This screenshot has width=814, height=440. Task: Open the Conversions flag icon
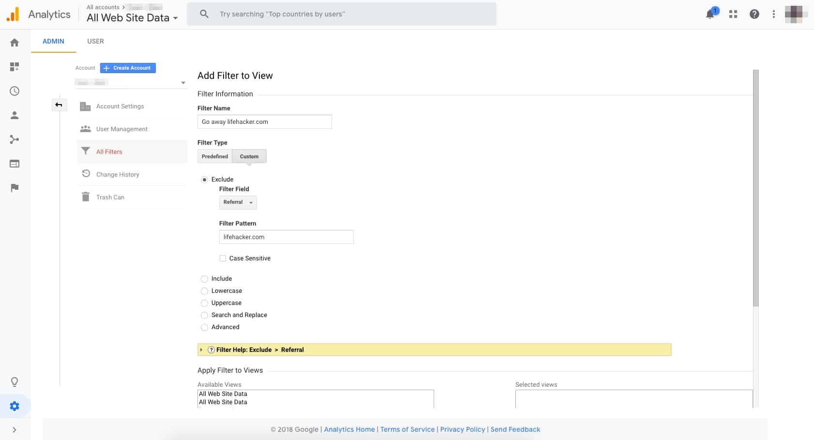tap(15, 188)
